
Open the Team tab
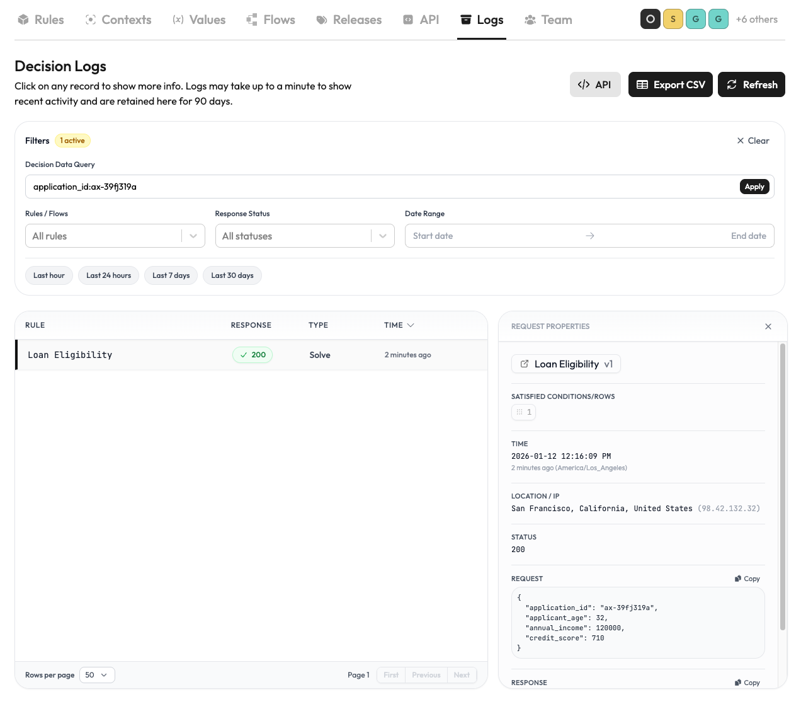click(x=548, y=20)
